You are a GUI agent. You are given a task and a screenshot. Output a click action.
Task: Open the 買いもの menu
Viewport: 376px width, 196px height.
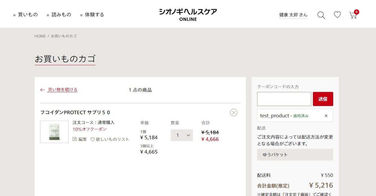coord(26,15)
